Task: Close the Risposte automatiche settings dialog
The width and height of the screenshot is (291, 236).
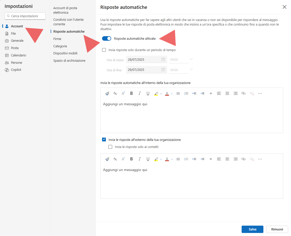Action: pyautogui.click(x=284, y=7)
